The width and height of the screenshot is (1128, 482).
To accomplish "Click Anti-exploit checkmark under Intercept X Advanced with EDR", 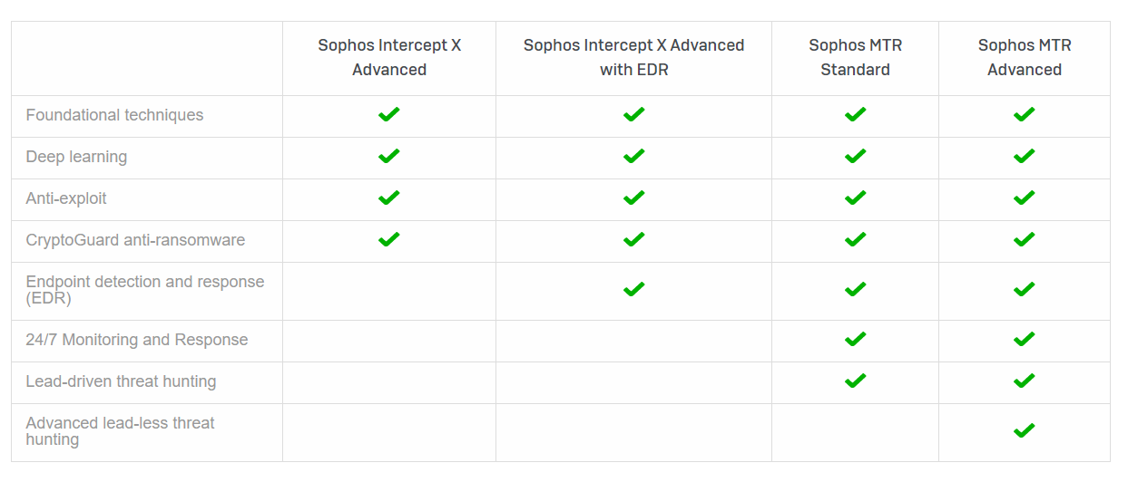I will (633, 198).
